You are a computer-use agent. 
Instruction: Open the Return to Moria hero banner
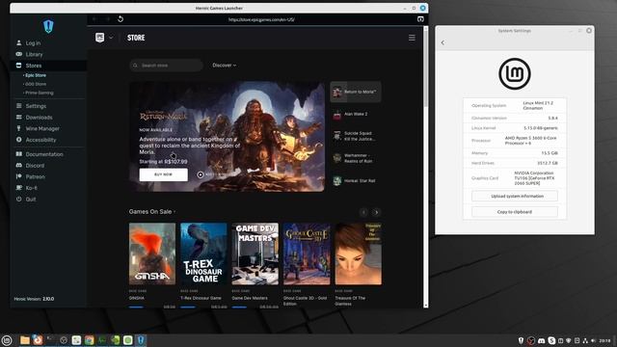[x=228, y=137]
